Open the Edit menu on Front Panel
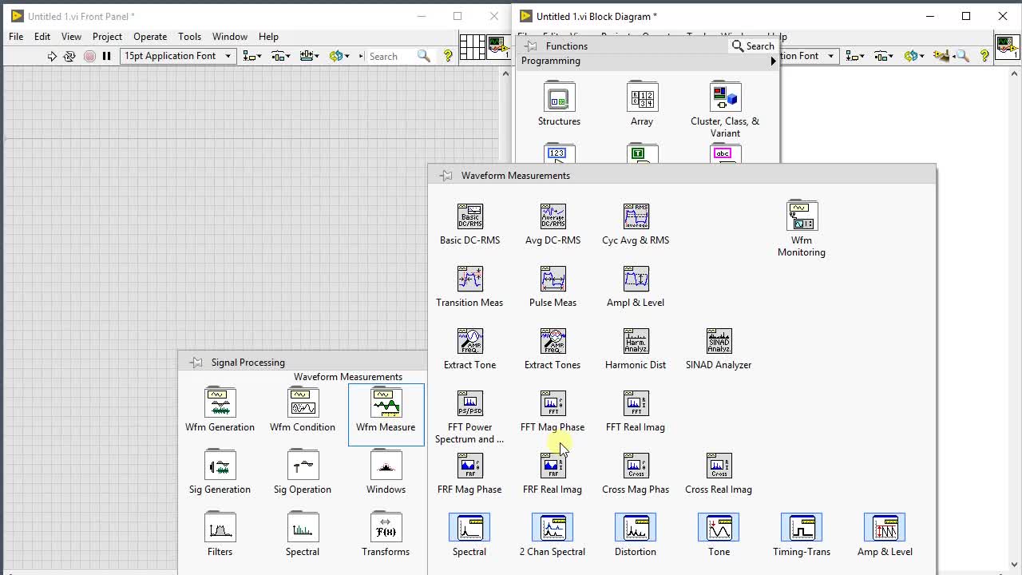Image resolution: width=1022 pixels, height=575 pixels. (x=42, y=37)
